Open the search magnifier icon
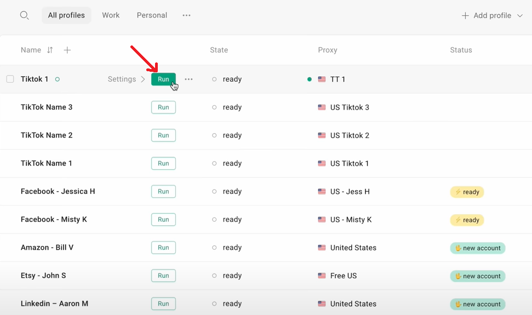This screenshot has height=315, width=532. (24, 15)
